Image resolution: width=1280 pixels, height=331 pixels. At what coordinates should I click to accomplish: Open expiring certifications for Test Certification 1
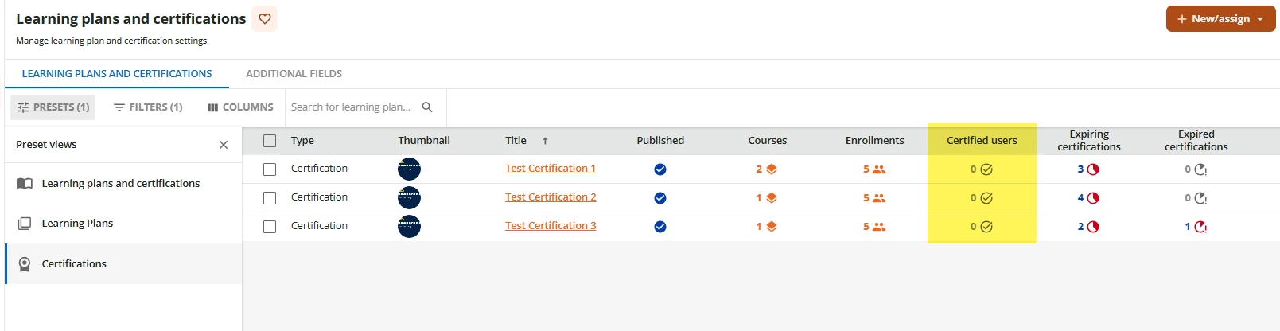(1088, 169)
